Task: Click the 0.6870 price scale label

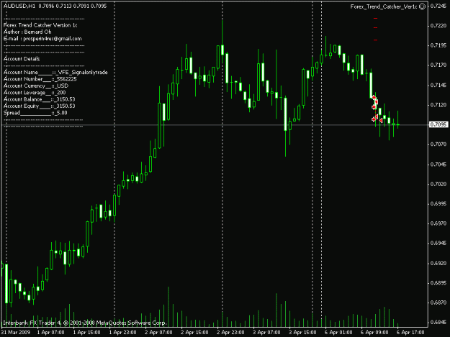Action: tap(438, 303)
